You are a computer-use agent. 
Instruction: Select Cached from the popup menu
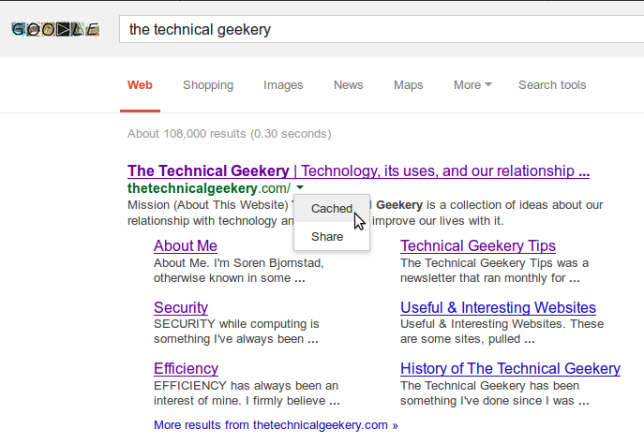pyautogui.click(x=332, y=209)
